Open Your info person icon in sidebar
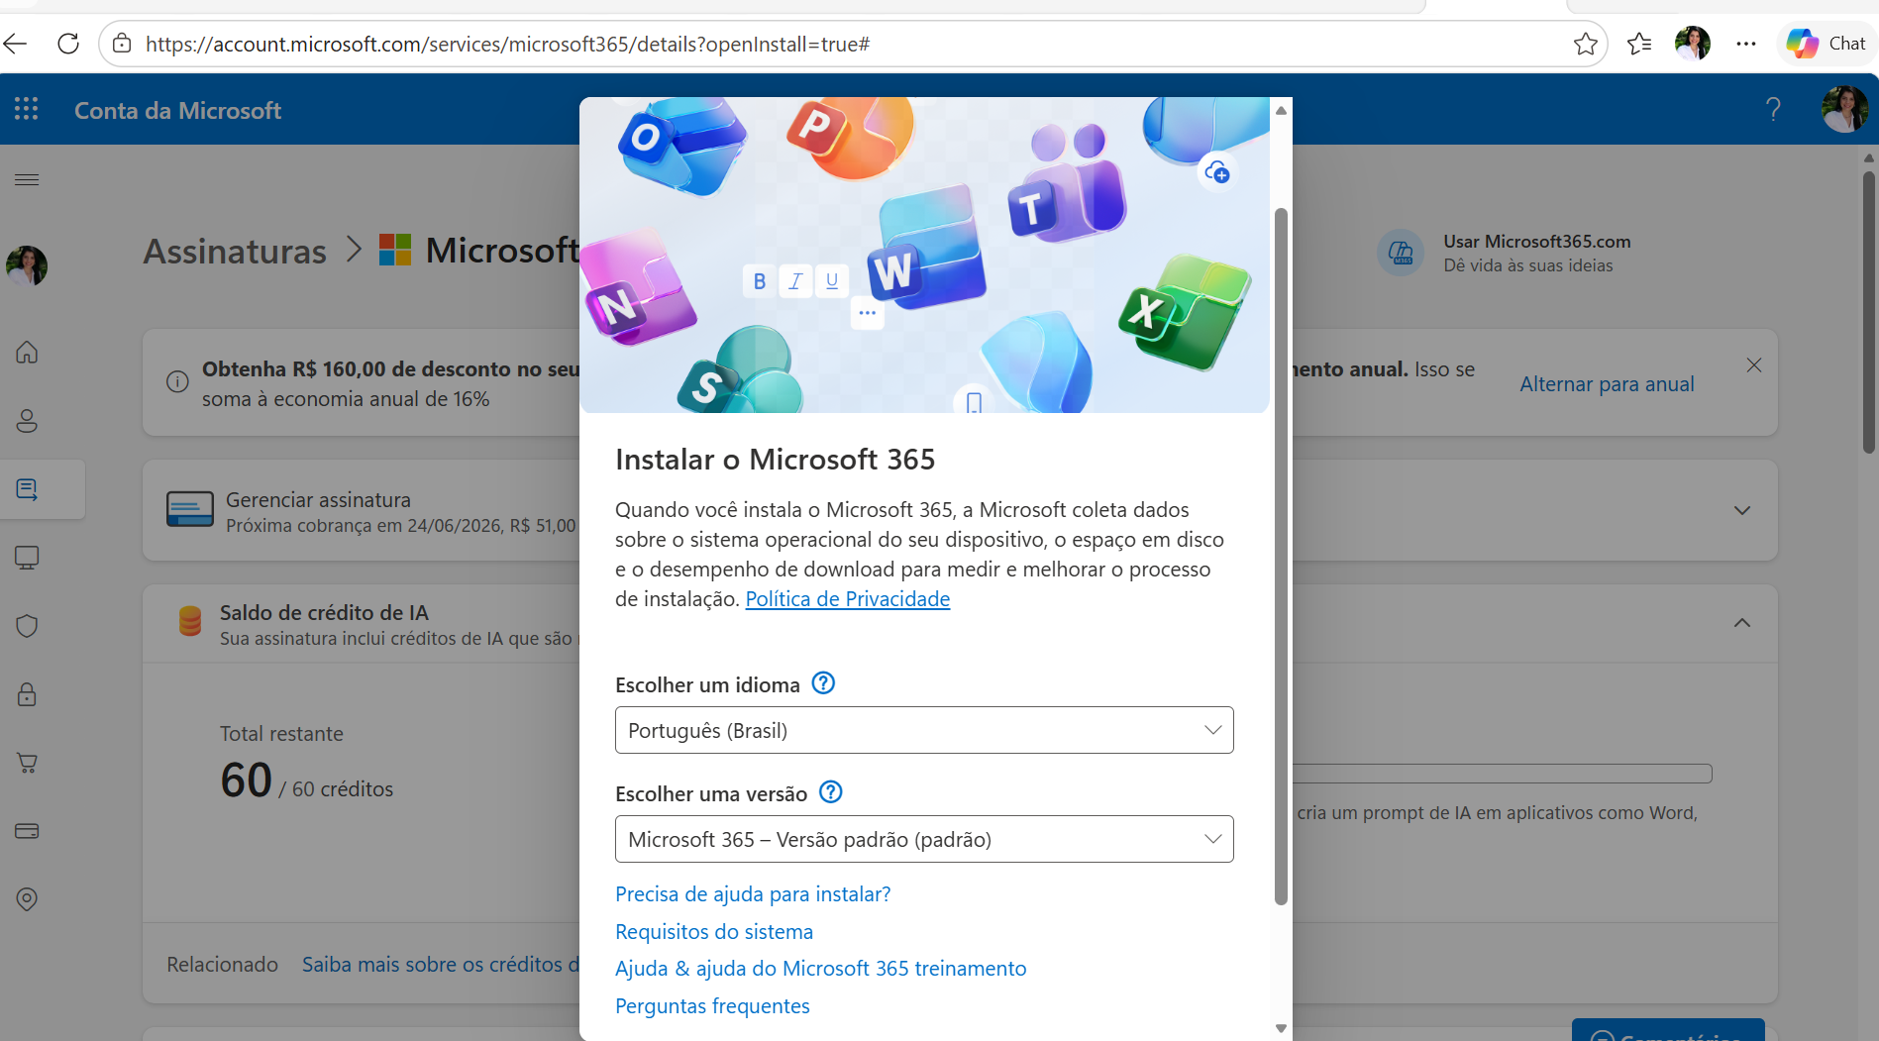 tap(27, 421)
